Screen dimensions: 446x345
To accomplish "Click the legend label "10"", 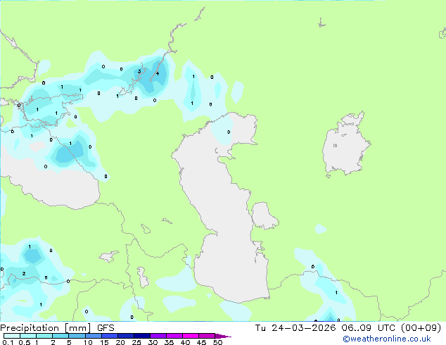I will [88, 342].
